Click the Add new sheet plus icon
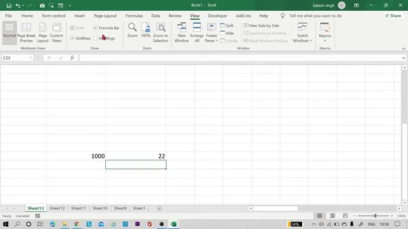408x229 pixels. coord(159,209)
